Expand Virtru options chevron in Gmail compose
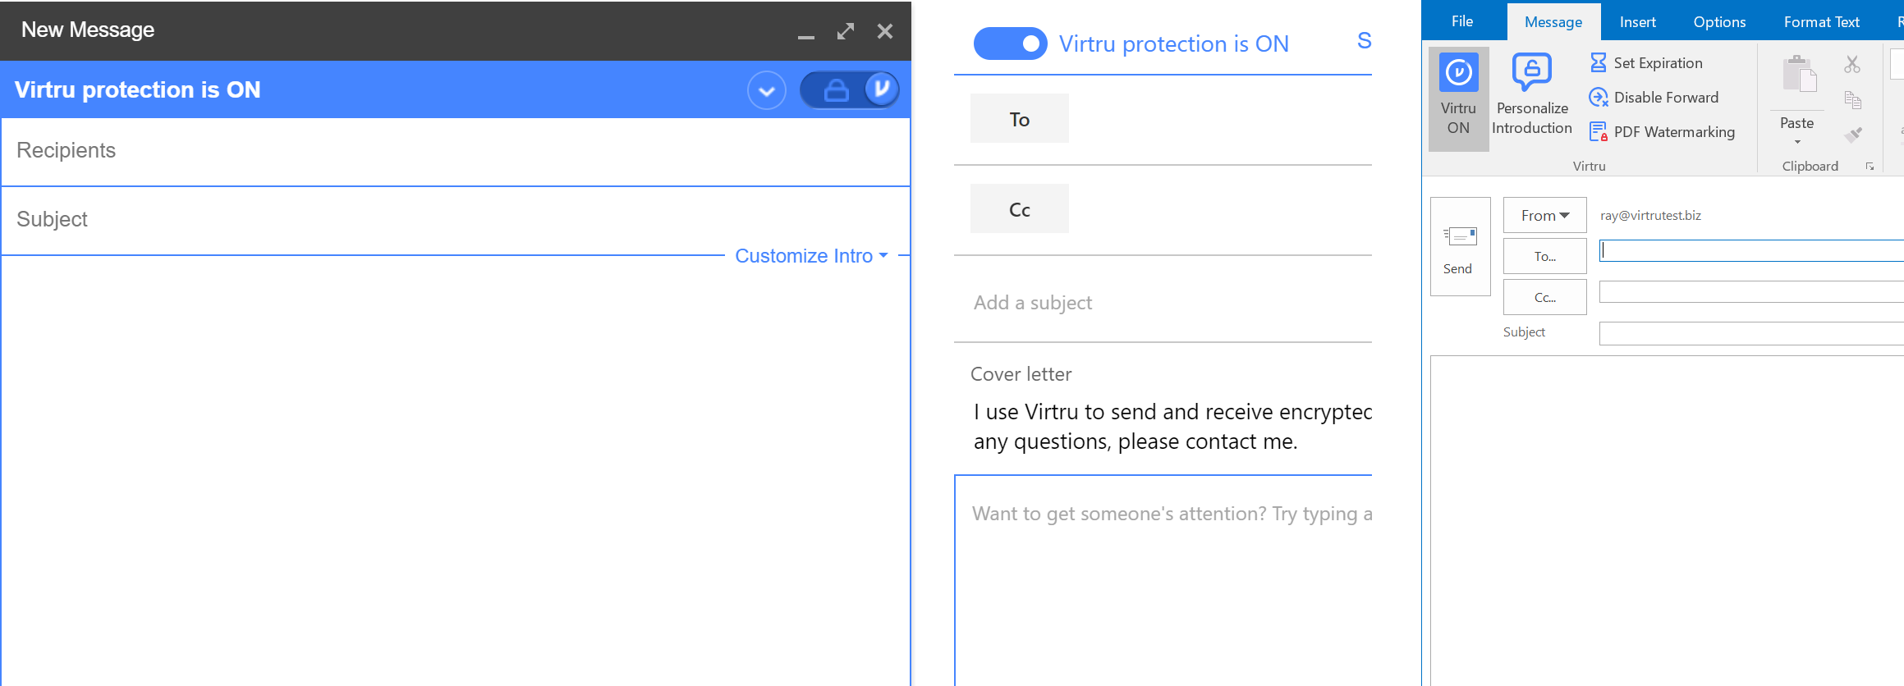This screenshot has height=686, width=1904. (767, 90)
